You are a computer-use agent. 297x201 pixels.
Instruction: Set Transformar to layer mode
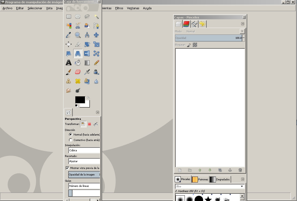[83, 124]
